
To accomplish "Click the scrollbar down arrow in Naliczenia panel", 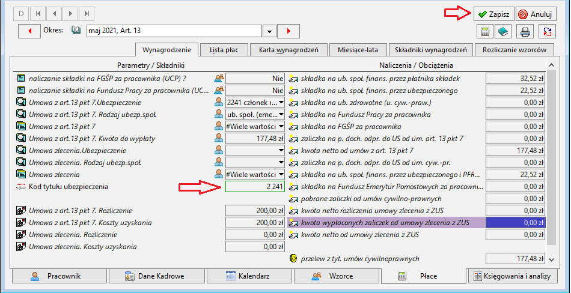I will 551,259.
